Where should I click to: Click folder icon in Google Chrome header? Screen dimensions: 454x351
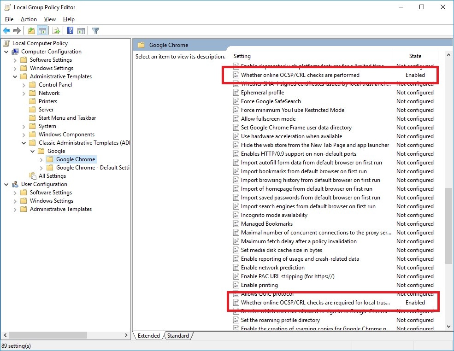pos(142,45)
